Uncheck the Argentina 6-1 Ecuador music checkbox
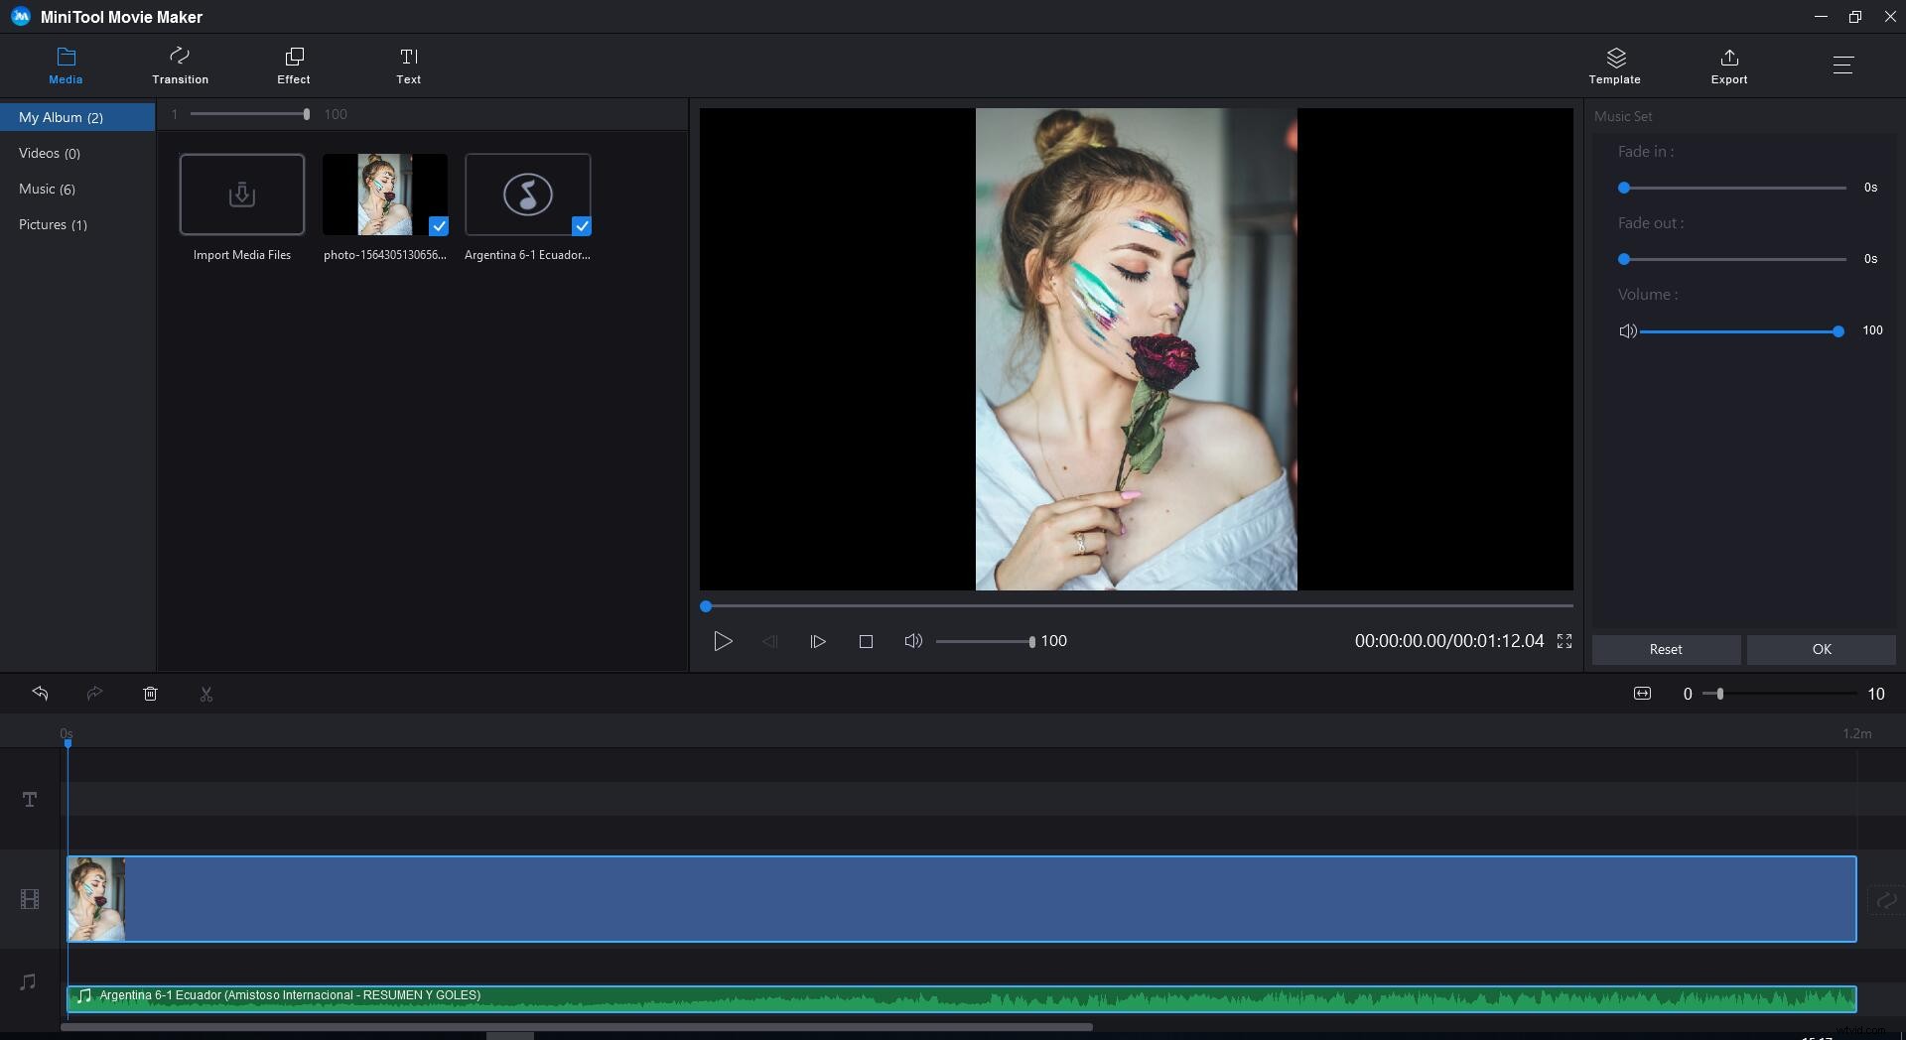Viewport: 1906px width, 1040px height. 582,226
